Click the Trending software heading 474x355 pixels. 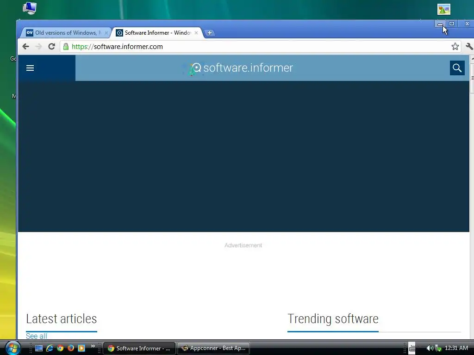[x=333, y=319]
